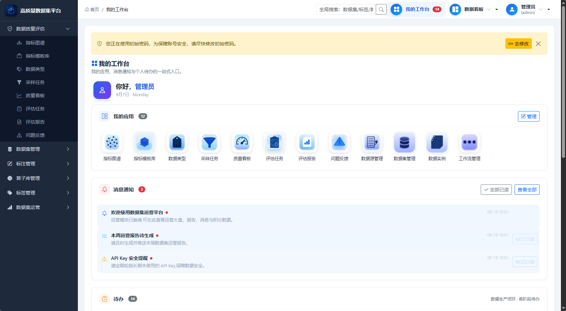Select 评估报告 in the sidebar
566x311 pixels.
(x=39, y=122)
